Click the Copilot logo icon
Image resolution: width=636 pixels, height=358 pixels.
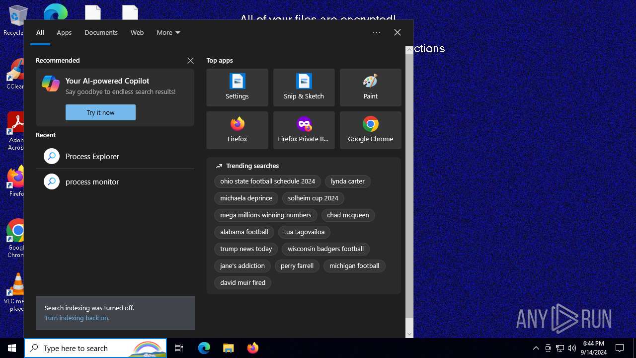pyautogui.click(x=51, y=84)
